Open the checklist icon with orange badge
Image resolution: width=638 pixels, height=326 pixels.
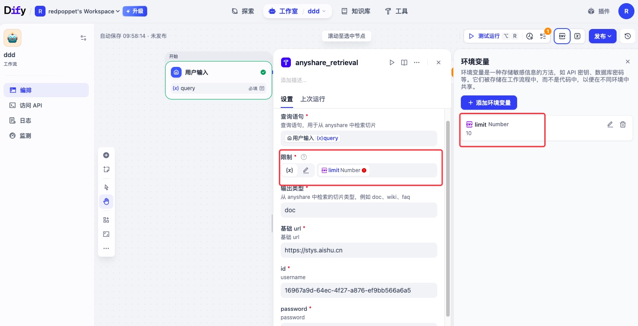543,36
